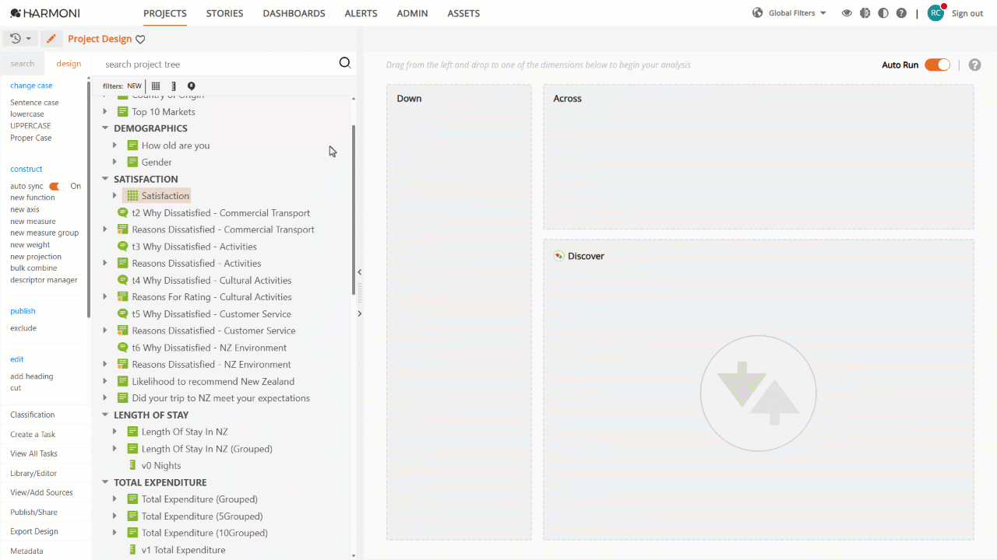The image size is (997, 560).
Task: Open the STORIES menu
Action: coord(224,13)
